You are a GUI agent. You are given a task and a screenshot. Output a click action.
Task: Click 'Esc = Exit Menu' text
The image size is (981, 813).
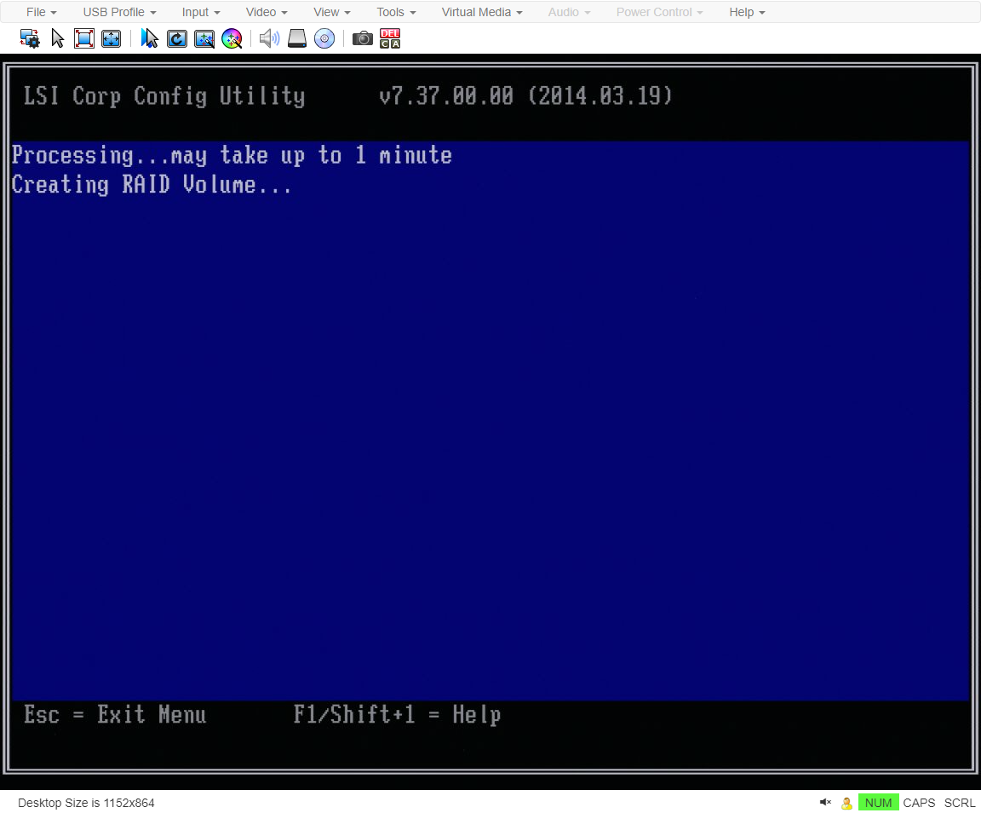tap(115, 714)
